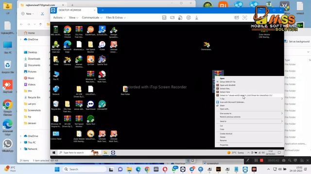The image size is (311, 174).
Task: Go up one folder in File Explorer
Action: (40, 24)
